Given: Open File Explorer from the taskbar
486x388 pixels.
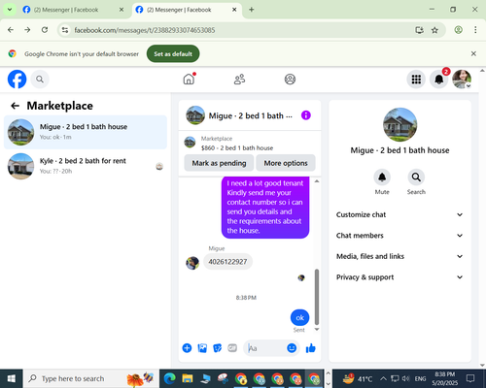Looking at the screenshot, I should click(x=188, y=378).
